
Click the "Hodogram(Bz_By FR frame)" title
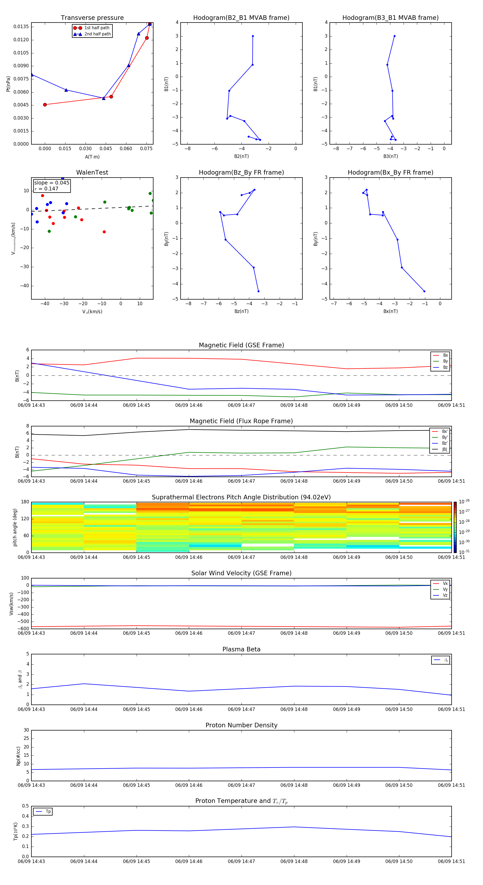click(241, 172)
